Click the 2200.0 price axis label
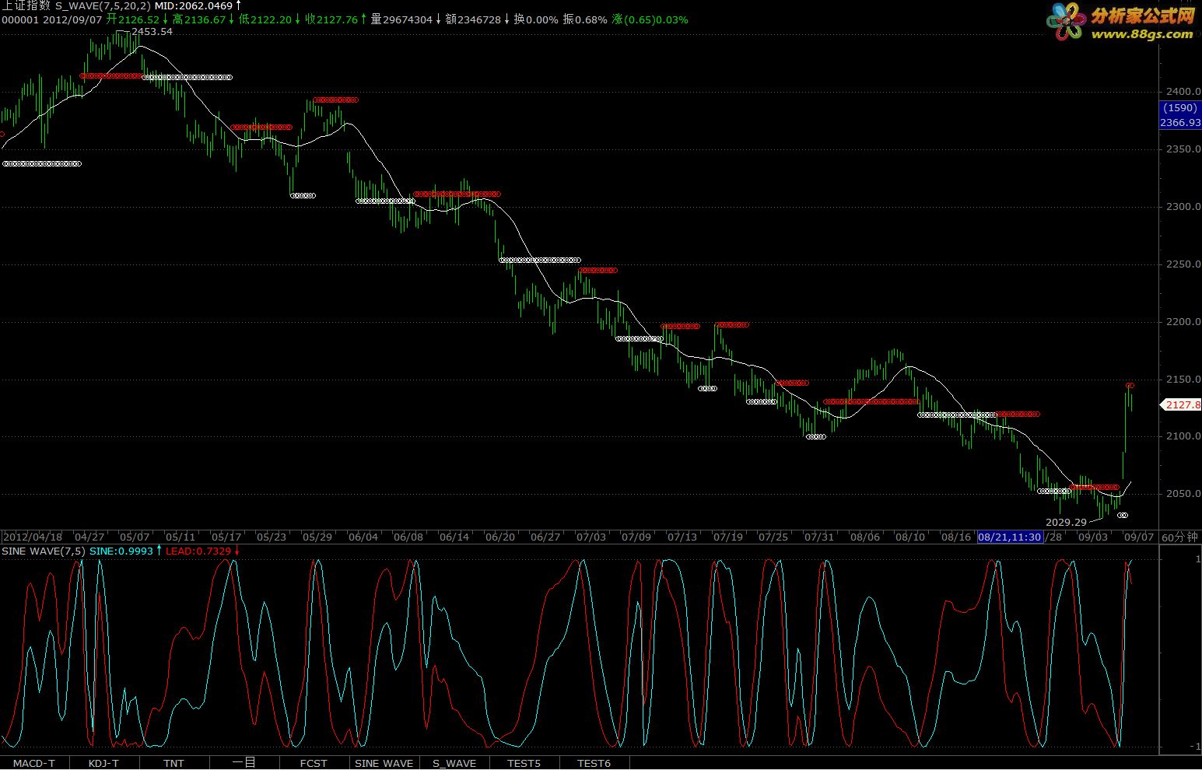This screenshot has width=1202, height=770. [x=1183, y=322]
